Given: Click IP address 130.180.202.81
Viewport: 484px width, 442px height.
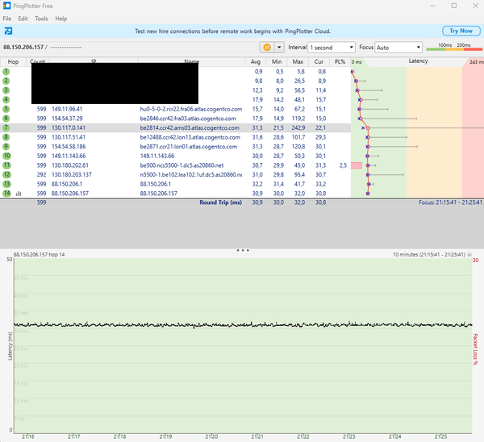Looking at the screenshot, I should (70, 165).
